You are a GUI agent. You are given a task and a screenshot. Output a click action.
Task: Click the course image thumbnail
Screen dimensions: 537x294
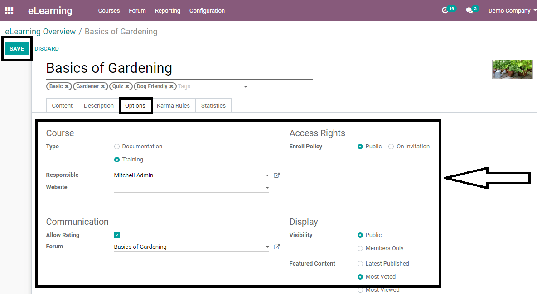(x=512, y=70)
